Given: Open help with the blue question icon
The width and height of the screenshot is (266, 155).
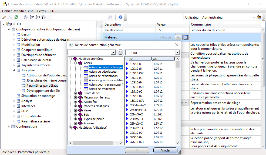Looking at the screenshot, I should pos(120,17).
